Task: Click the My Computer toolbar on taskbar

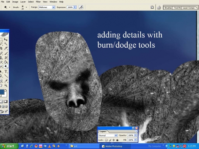Action: point(155,146)
